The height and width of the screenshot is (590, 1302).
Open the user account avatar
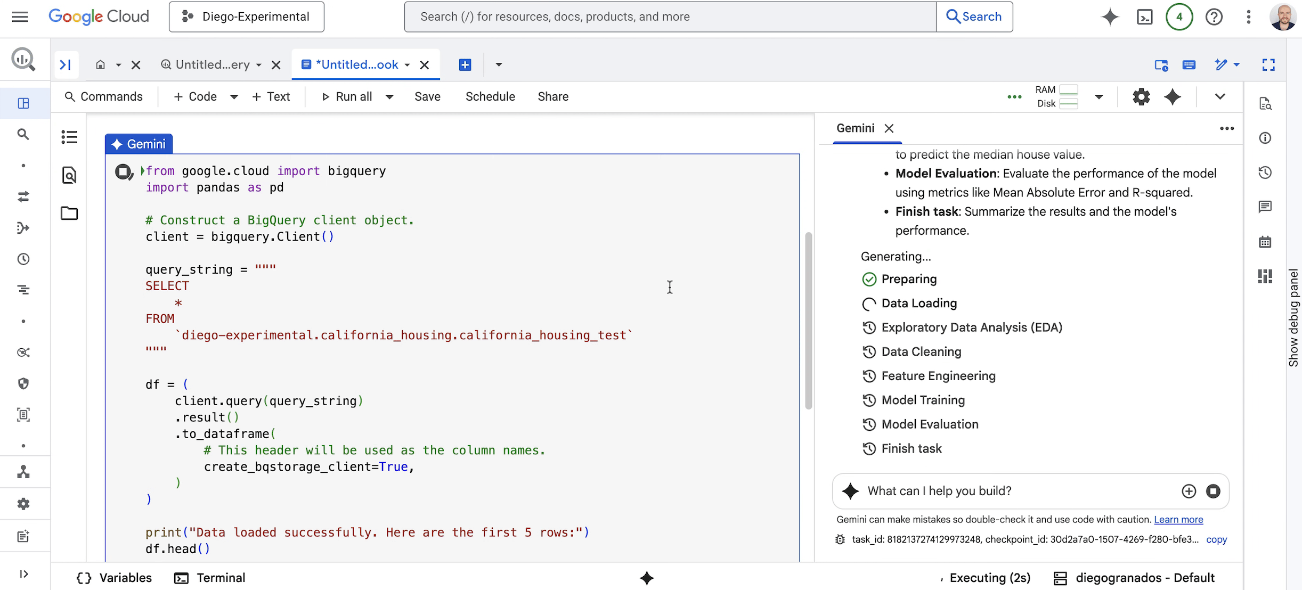point(1283,17)
